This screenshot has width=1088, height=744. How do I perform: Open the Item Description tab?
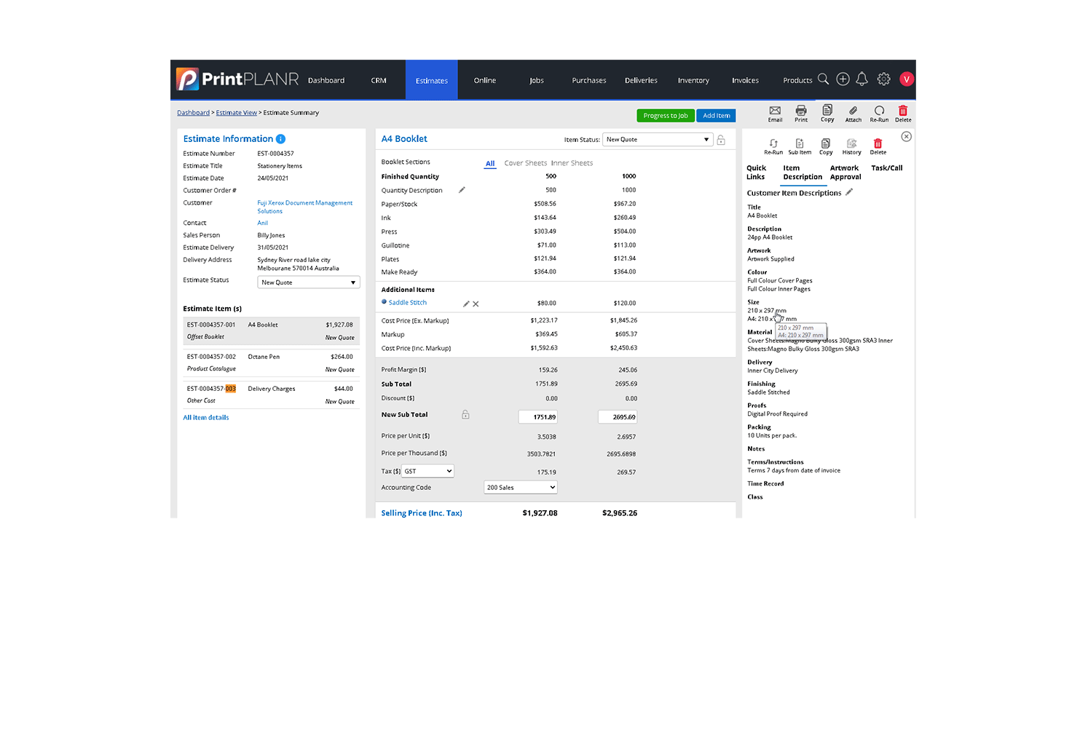(803, 173)
